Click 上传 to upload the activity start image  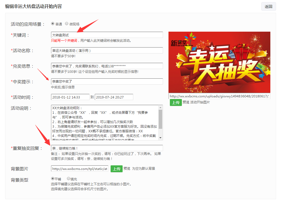click(x=176, y=103)
